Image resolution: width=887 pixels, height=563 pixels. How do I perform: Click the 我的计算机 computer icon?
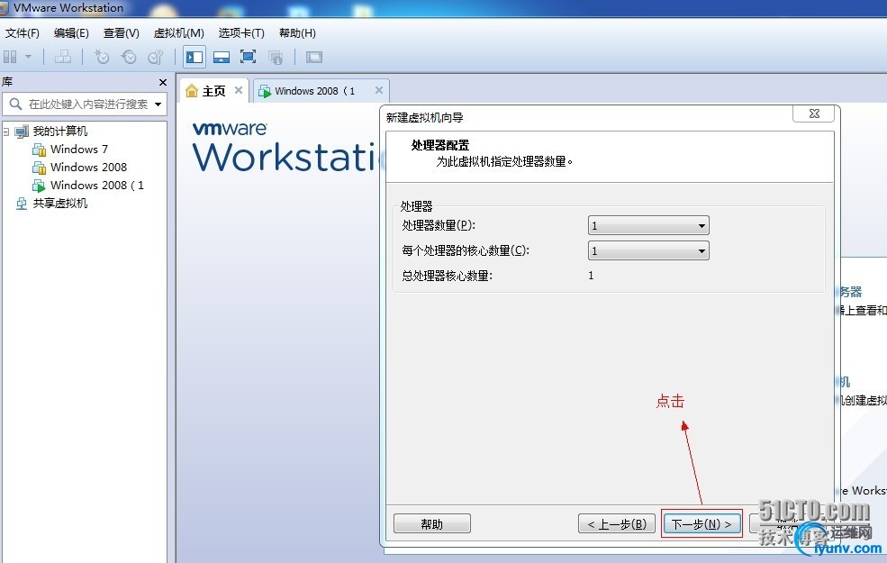[22, 132]
